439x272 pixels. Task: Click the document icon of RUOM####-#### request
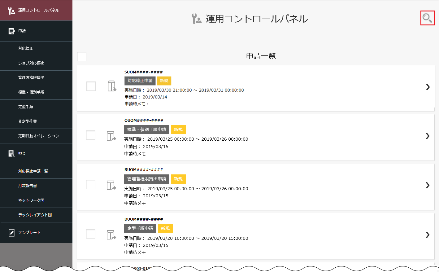coord(111,185)
